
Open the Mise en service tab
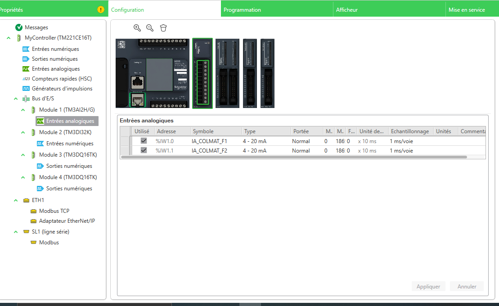click(x=467, y=9)
